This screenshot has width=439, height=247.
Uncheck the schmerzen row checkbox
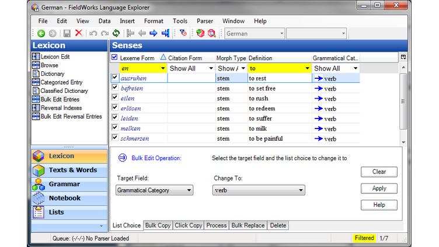tap(114, 137)
